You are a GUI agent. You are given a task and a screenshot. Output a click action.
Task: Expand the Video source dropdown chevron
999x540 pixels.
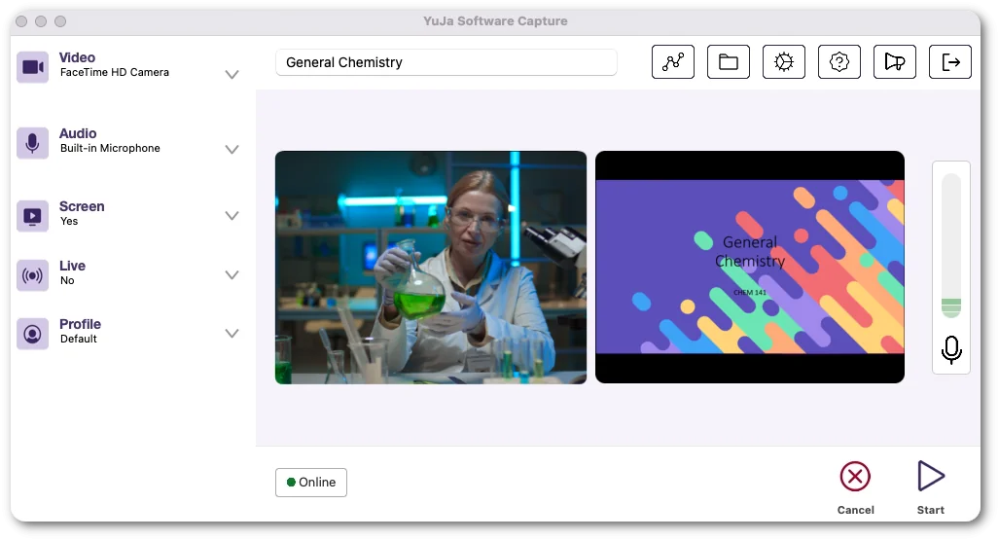(232, 75)
